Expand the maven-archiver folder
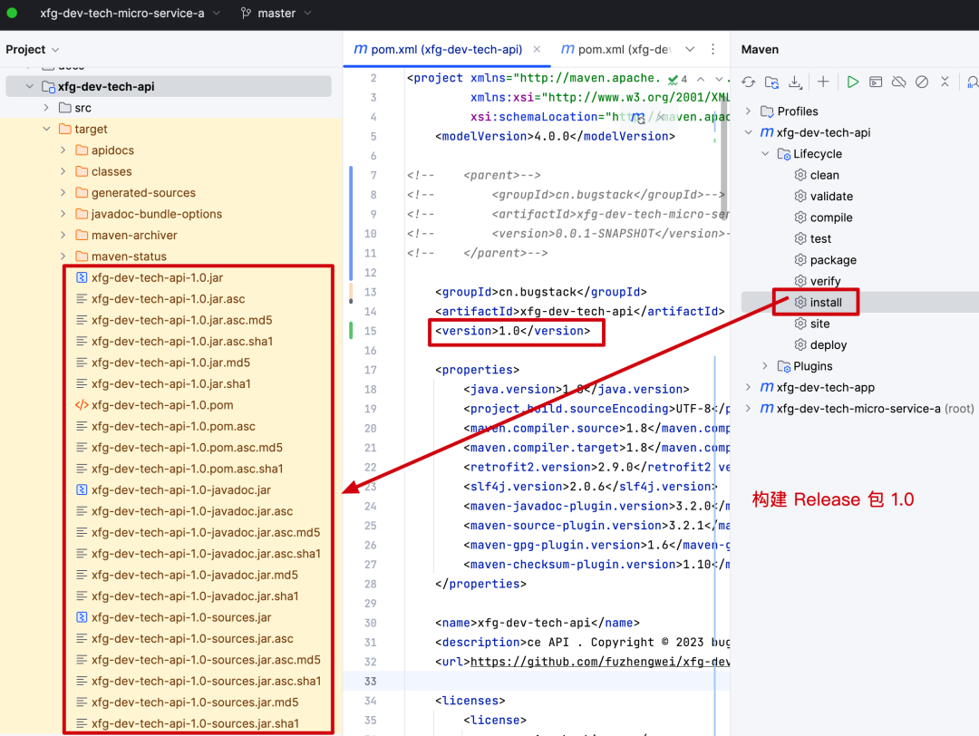The width and height of the screenshot is (979, 736). click(63, 236)
